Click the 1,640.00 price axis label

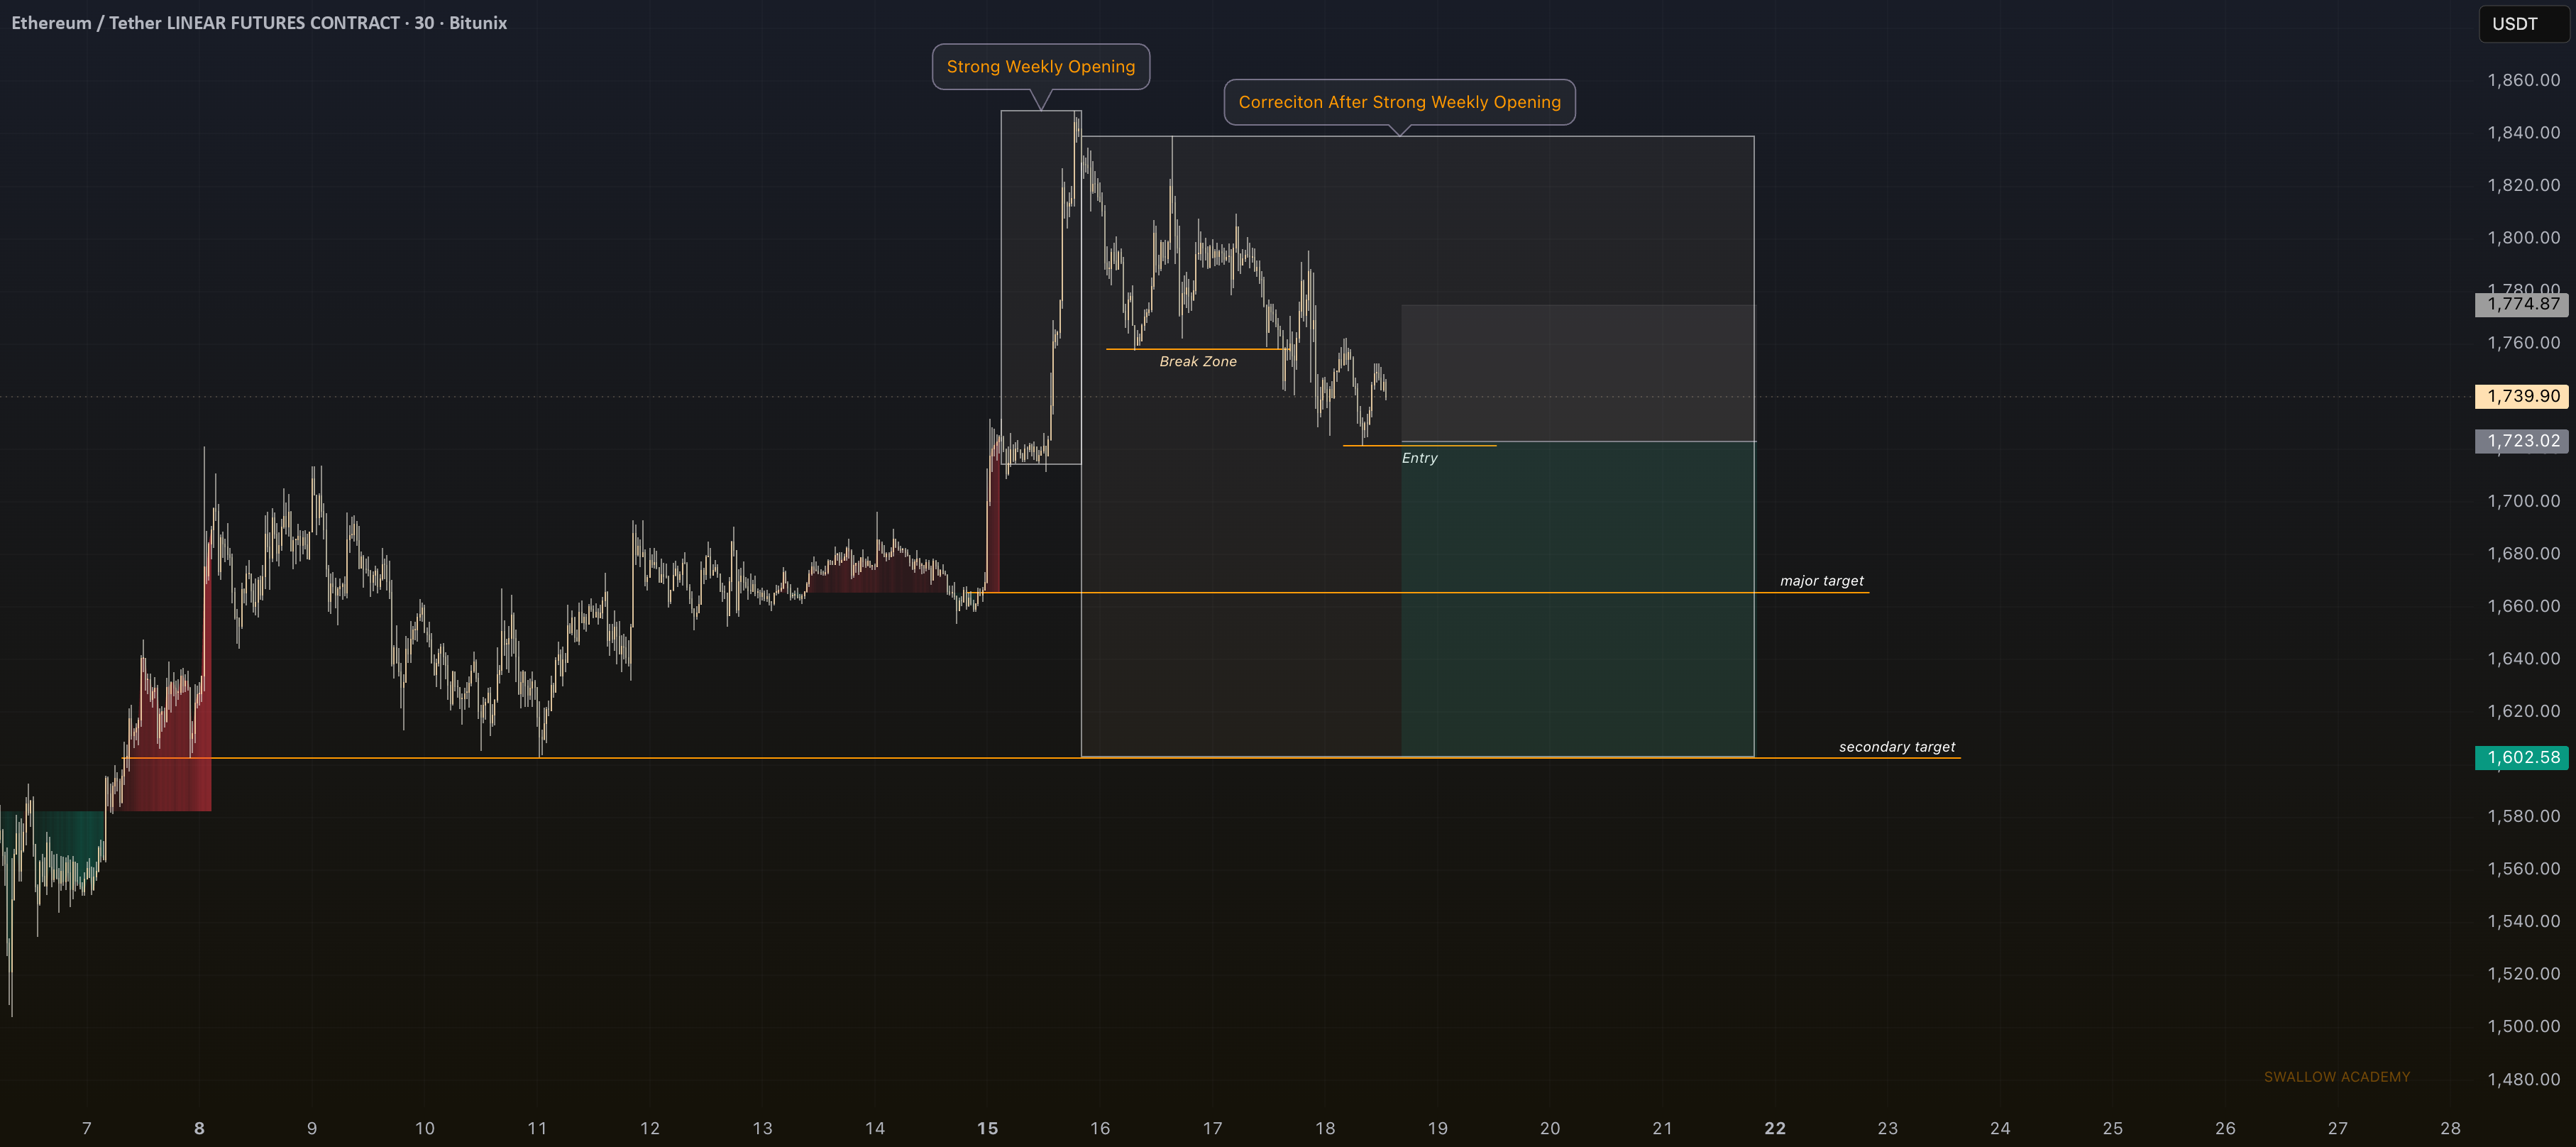click(2523, 658)
